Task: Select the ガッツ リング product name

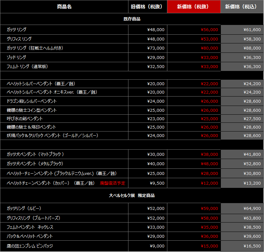Action: [16, 29]
